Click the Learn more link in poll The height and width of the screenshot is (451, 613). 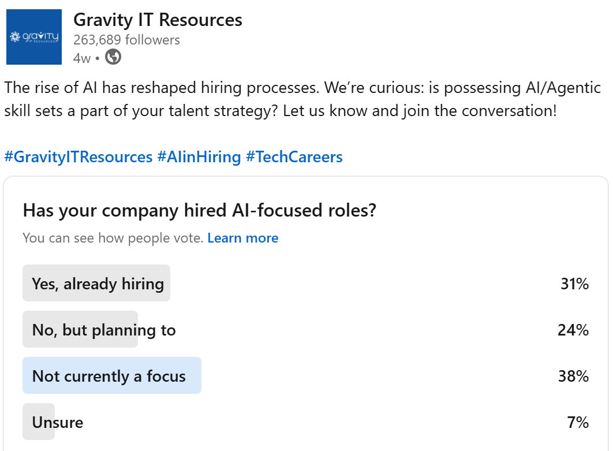[242, 238]
